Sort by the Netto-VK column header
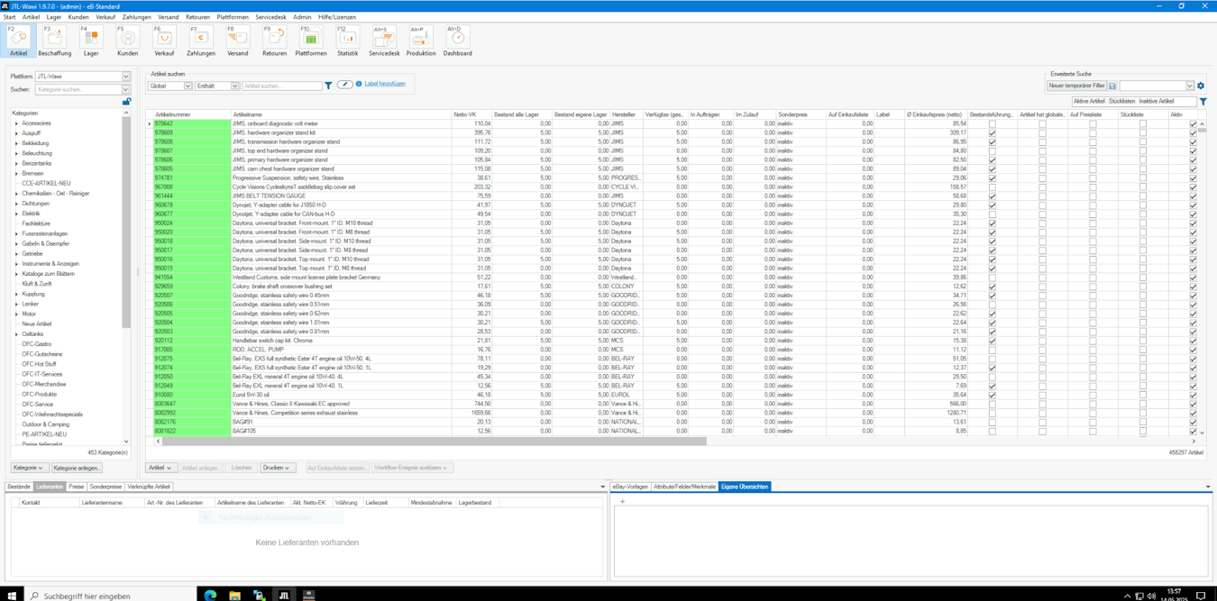The width and height of the screenshot is (1217, 601). click(471, 114)
